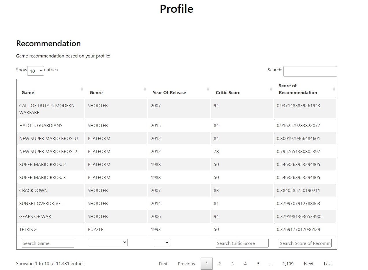Click score 0.3840585750190211 cell
Screen dimensions: 368x270
click(305, 190)
